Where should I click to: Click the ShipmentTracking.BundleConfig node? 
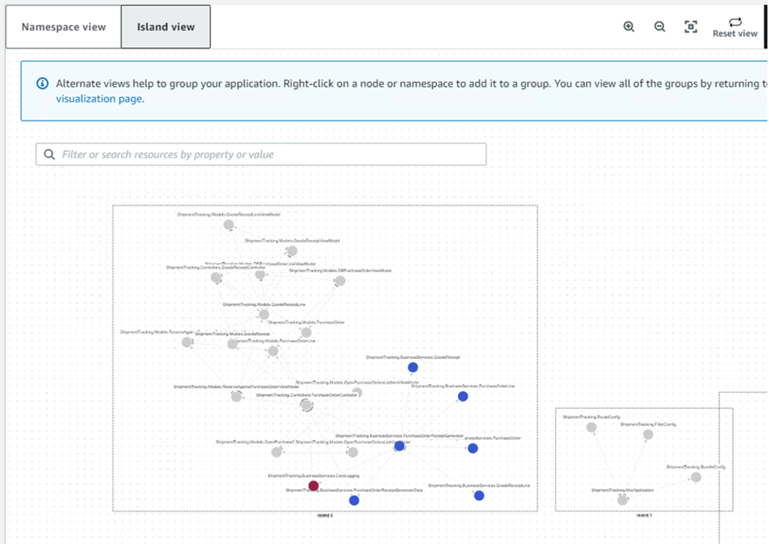tap(696, 477)
